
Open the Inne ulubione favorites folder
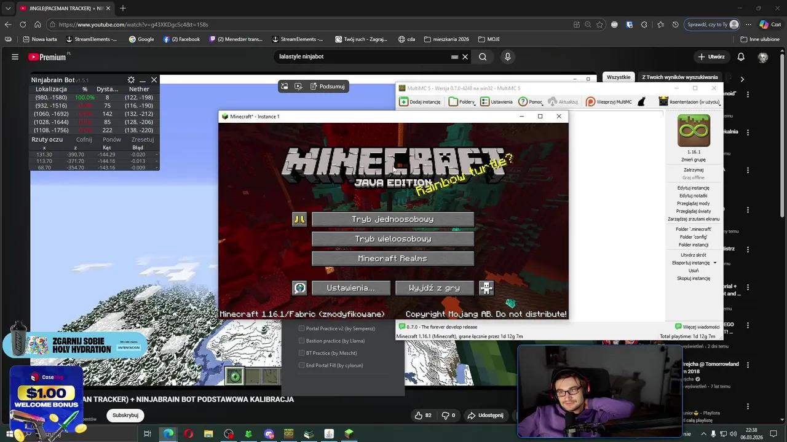[x=759, y=39]
